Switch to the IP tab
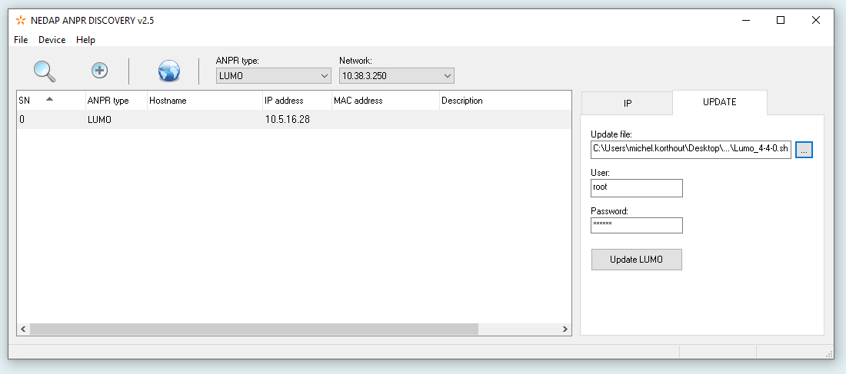The height and width of the screenshot is (374, 846). 627,104
